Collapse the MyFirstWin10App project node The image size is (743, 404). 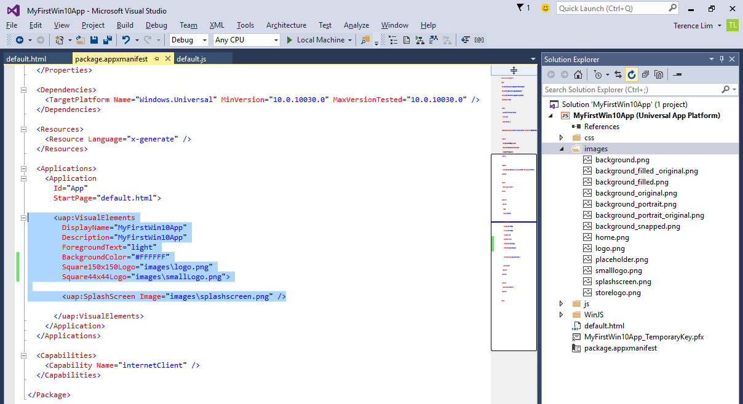pos(550,116)
